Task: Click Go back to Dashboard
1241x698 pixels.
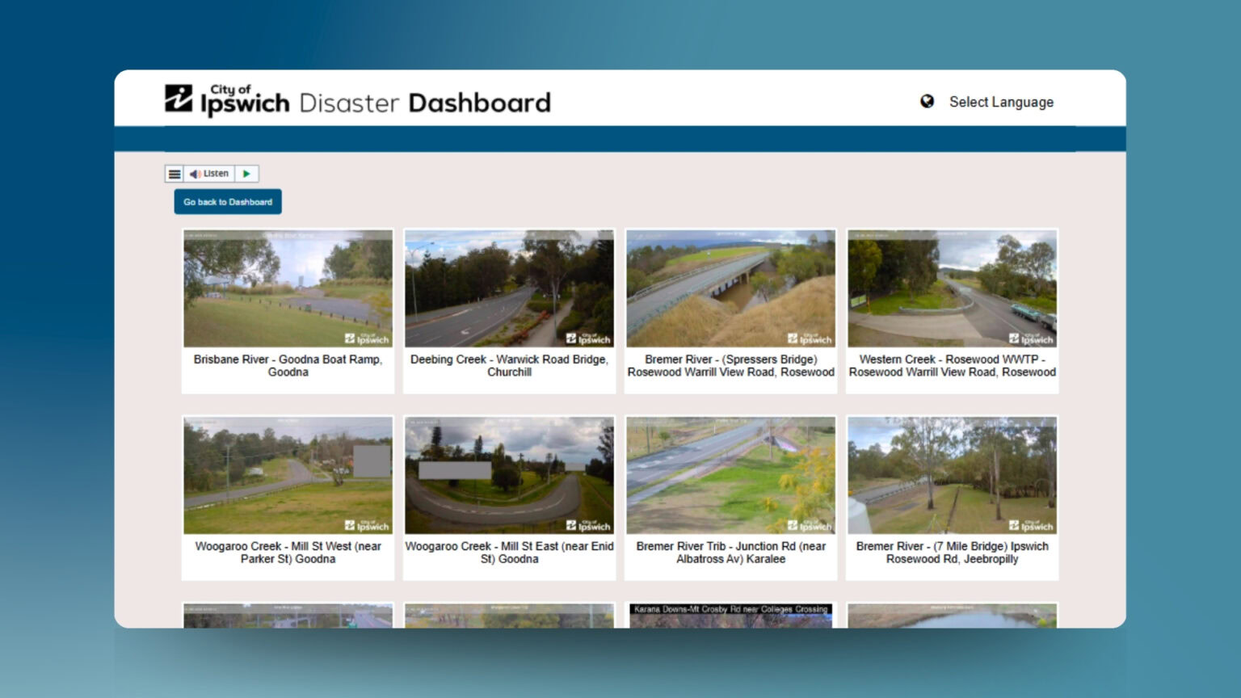Action: click(x=228, y=201)
